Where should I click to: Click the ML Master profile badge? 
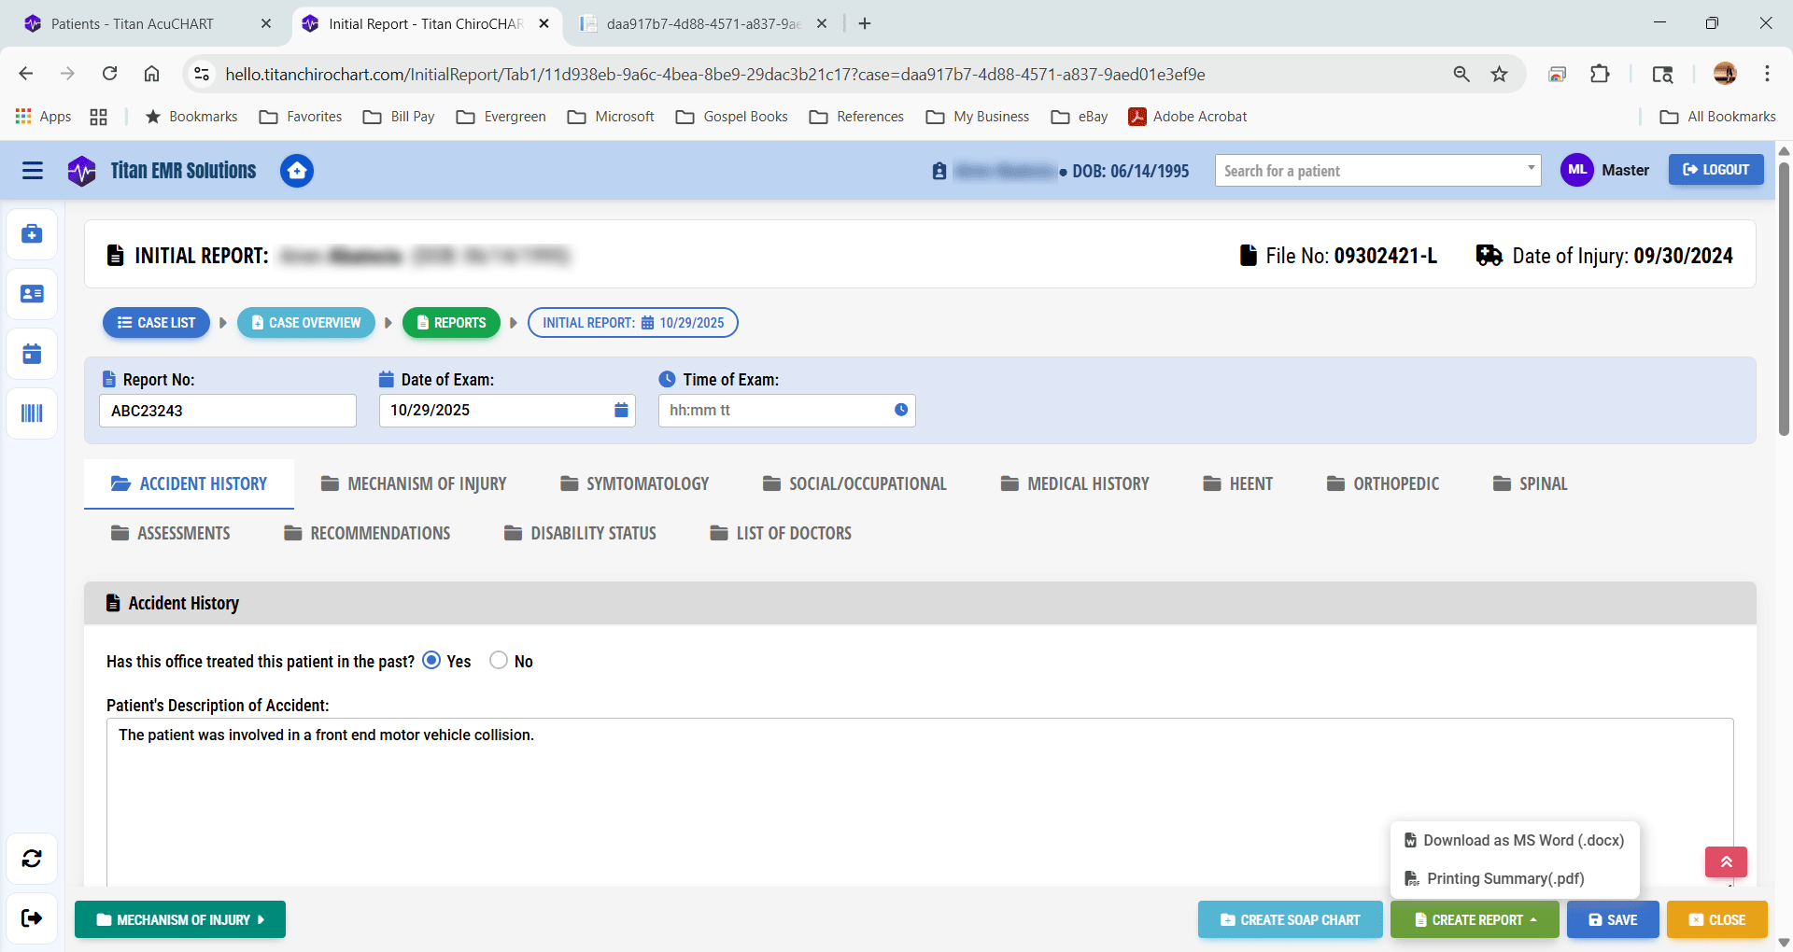coord(1576,170)
